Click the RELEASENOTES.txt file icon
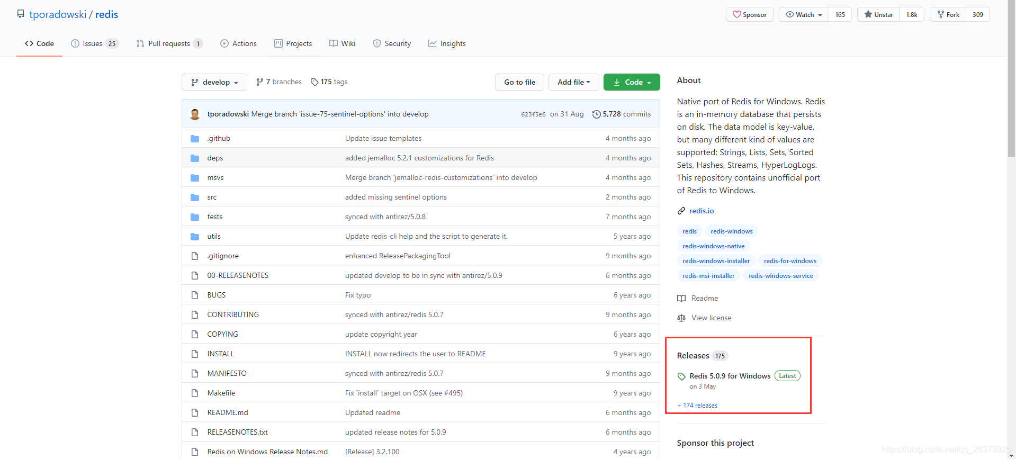Viewport: 1016px width, 459px height. coord(195,433)
